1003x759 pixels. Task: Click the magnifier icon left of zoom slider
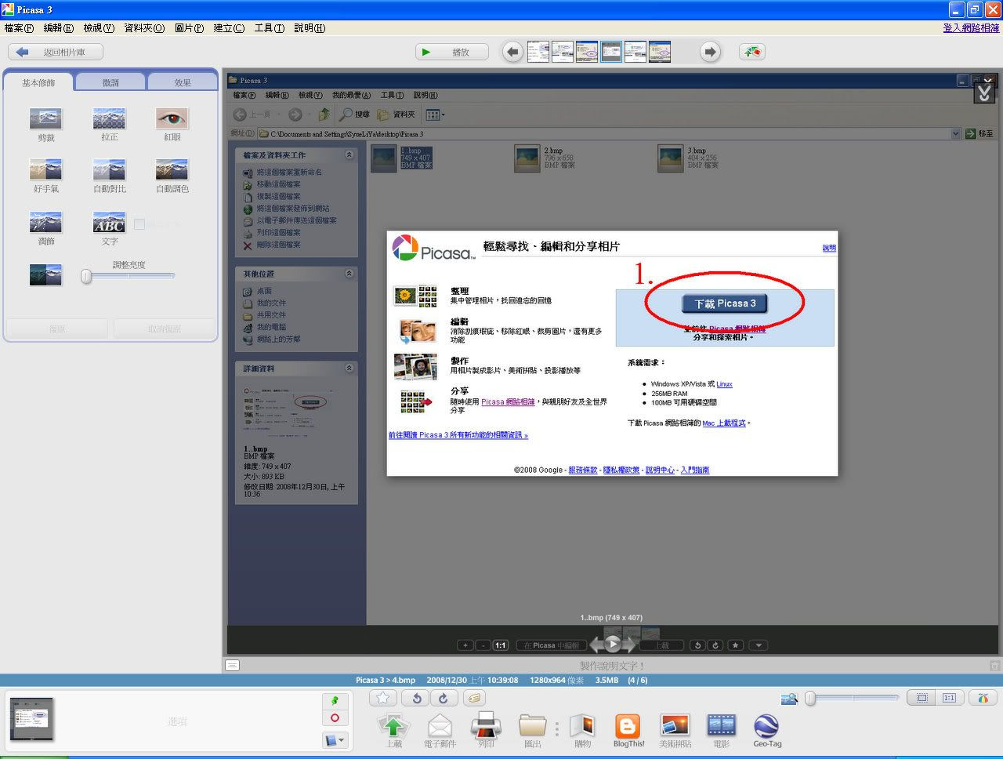pos(790,698)
